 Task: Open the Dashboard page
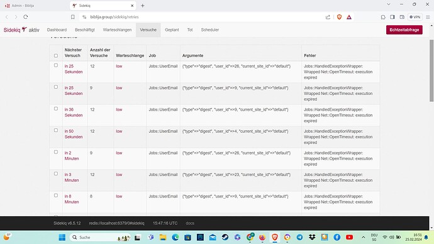click(x=57, y=30)
